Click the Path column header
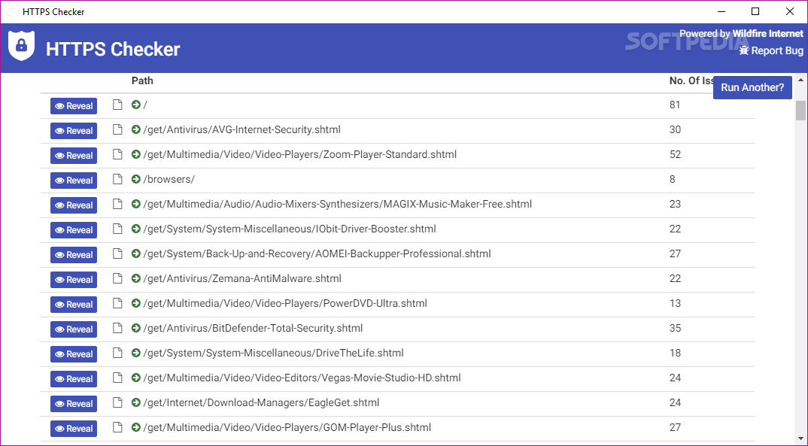The image size is (808, 446). [x=142, y=80]
